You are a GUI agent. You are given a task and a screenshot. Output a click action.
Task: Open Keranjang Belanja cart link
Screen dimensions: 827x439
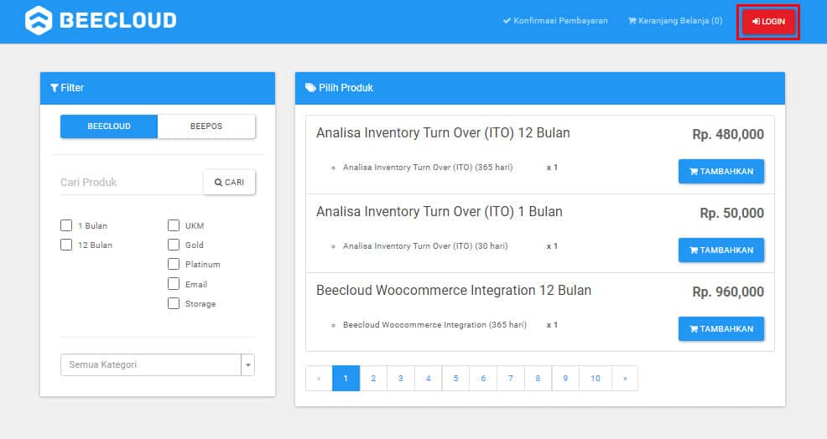[x=675, y=21]
